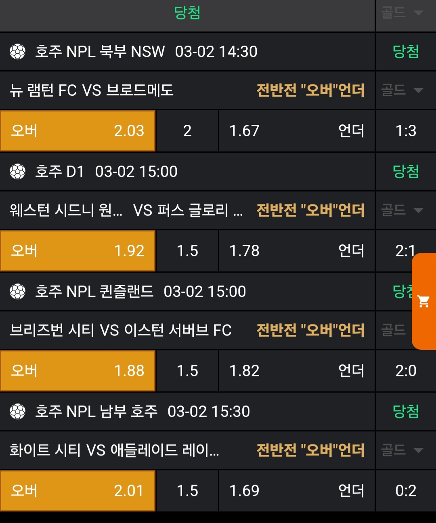
Task: Select the 오버 2.01 bet option
Action: pyautogui.click(x=78, y=491)
